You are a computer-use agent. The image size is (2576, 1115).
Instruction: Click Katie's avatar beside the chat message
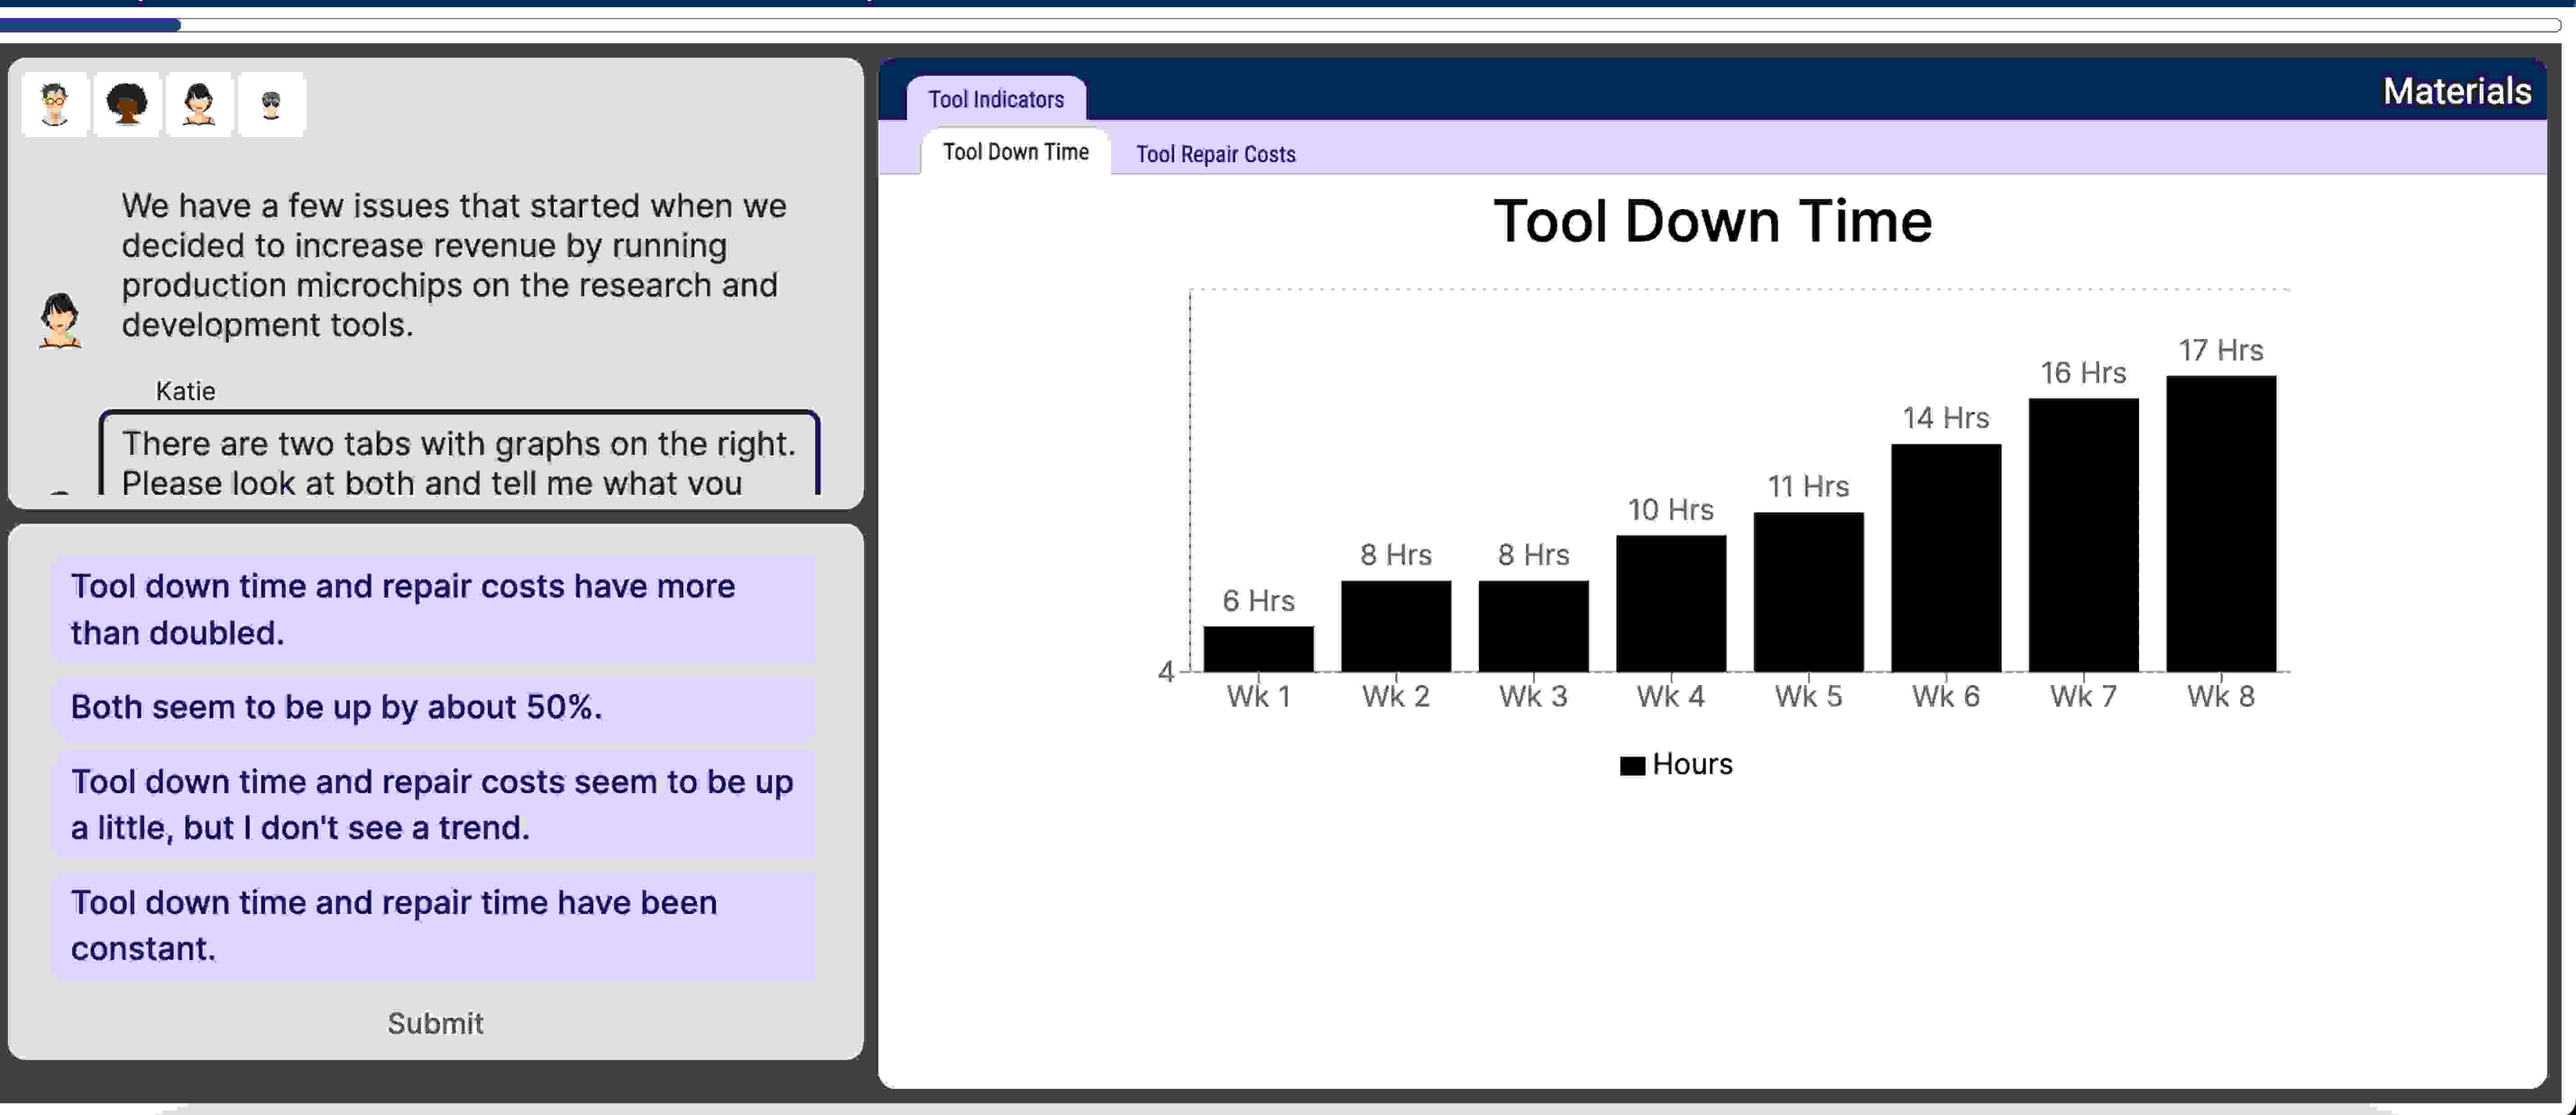(60, 320)
